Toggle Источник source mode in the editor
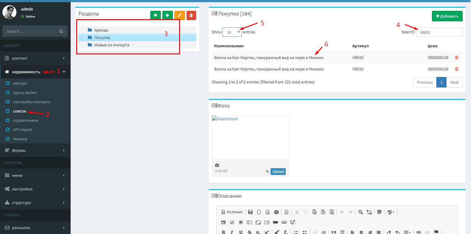Screen dimensions: 471x234 (232, 212)
